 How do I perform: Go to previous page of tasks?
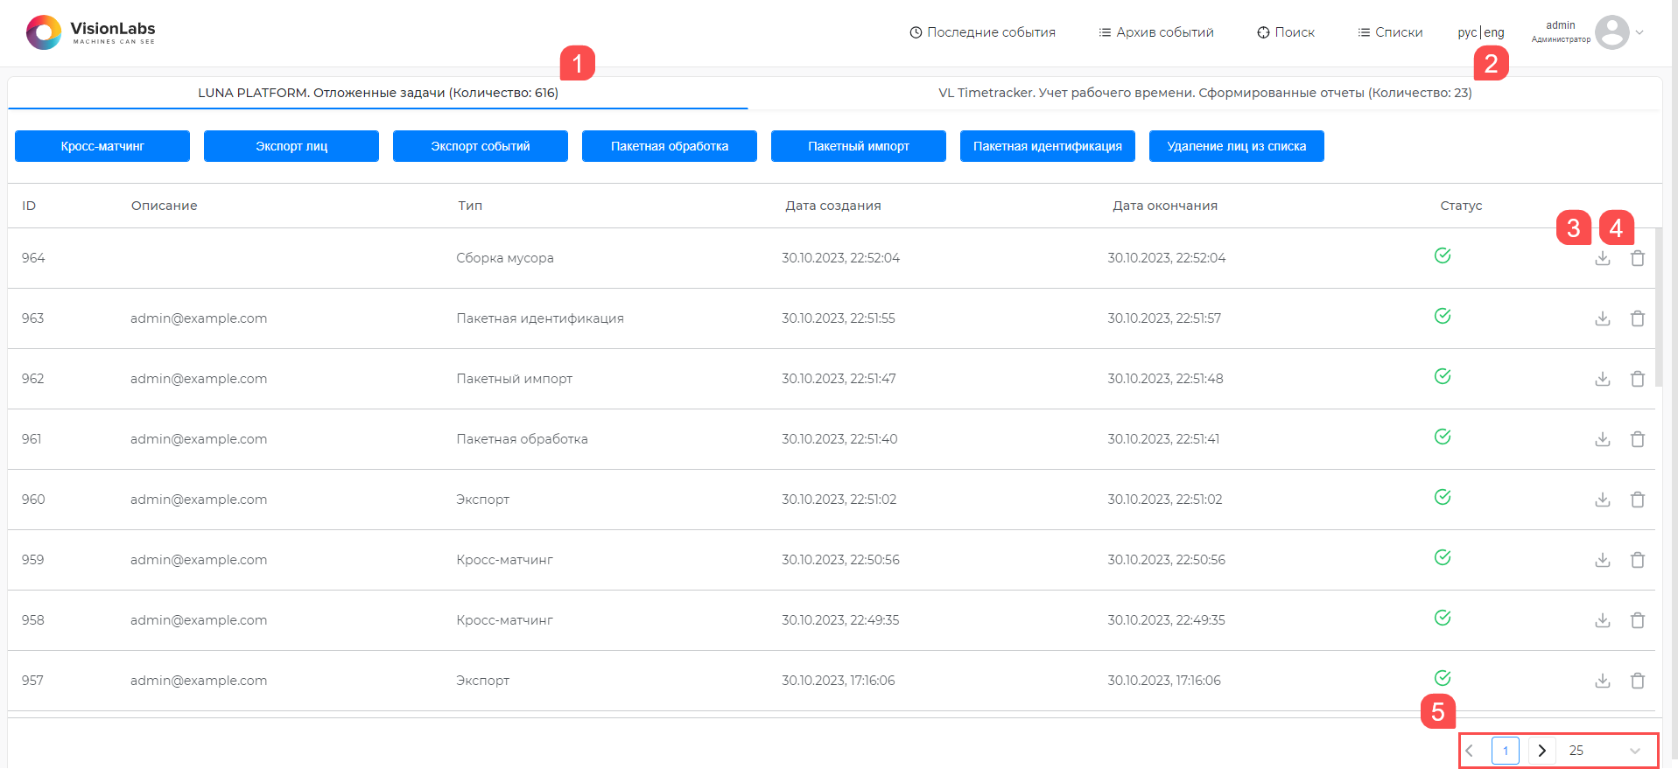(x=1470, y=751)
